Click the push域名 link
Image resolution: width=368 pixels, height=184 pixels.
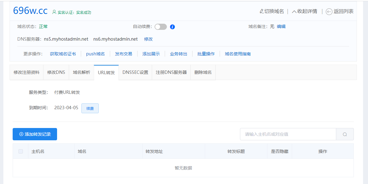[96, 54]
